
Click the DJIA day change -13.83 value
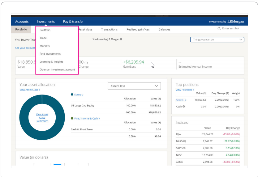[231, 134]
